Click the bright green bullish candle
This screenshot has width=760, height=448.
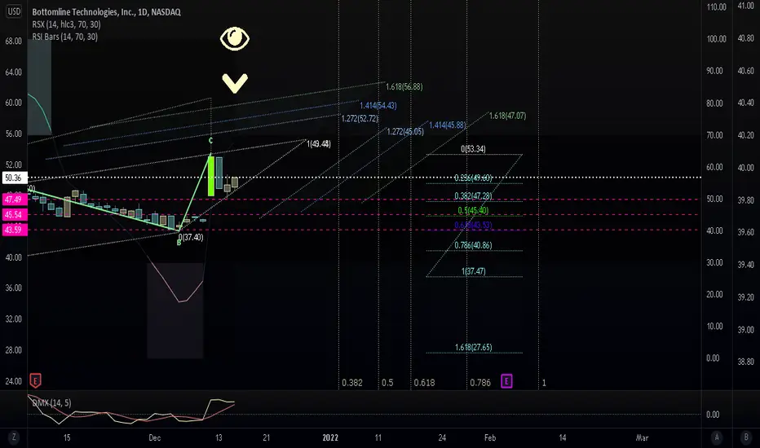pos(211,175)
